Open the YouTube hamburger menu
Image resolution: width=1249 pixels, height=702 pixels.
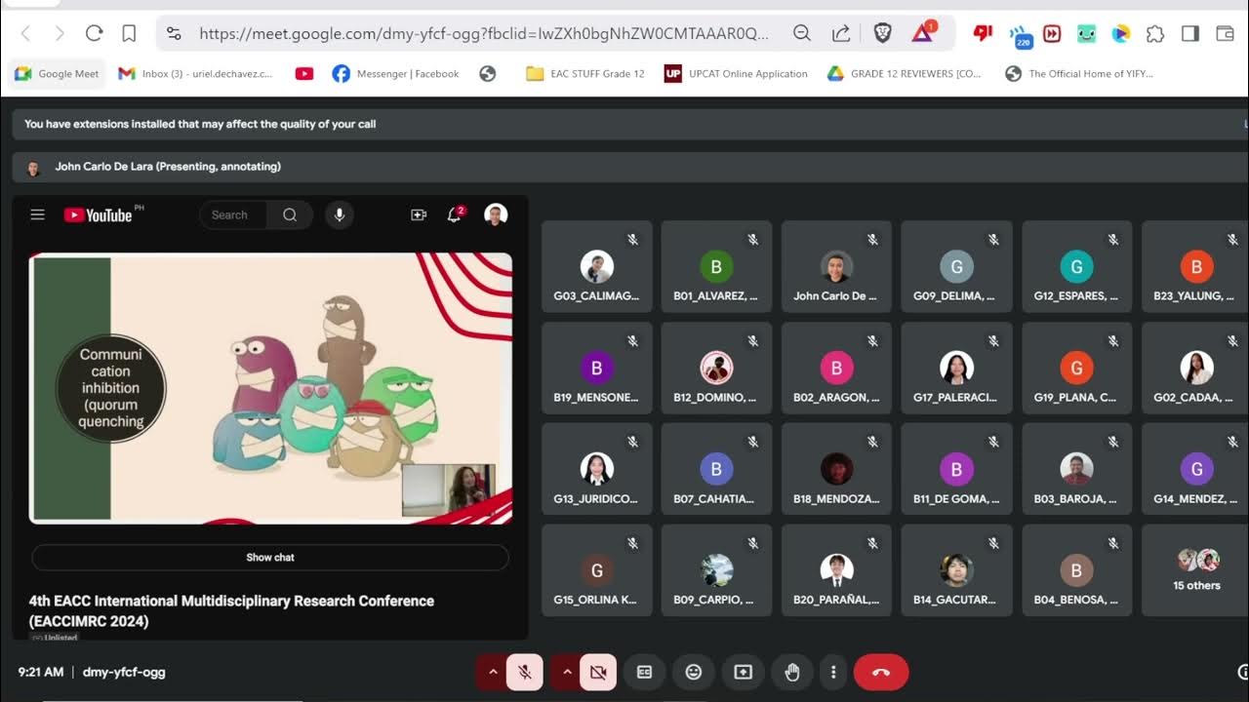tap(37, 214)
